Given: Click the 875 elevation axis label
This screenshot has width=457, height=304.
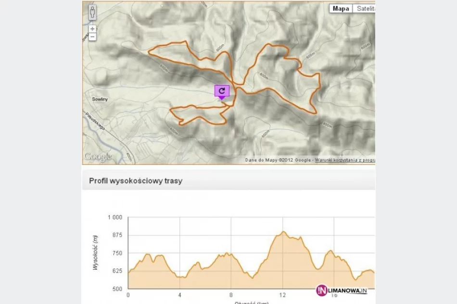Looking at the screenshot, I should coord(117,235).
